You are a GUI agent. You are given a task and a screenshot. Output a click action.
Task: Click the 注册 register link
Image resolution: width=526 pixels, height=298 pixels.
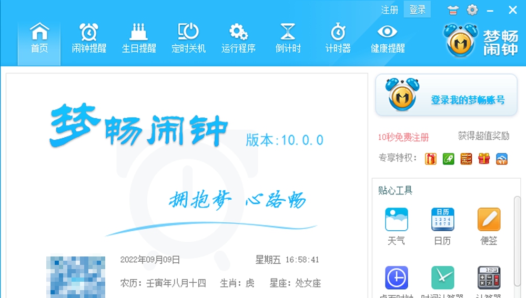point(389,9)
